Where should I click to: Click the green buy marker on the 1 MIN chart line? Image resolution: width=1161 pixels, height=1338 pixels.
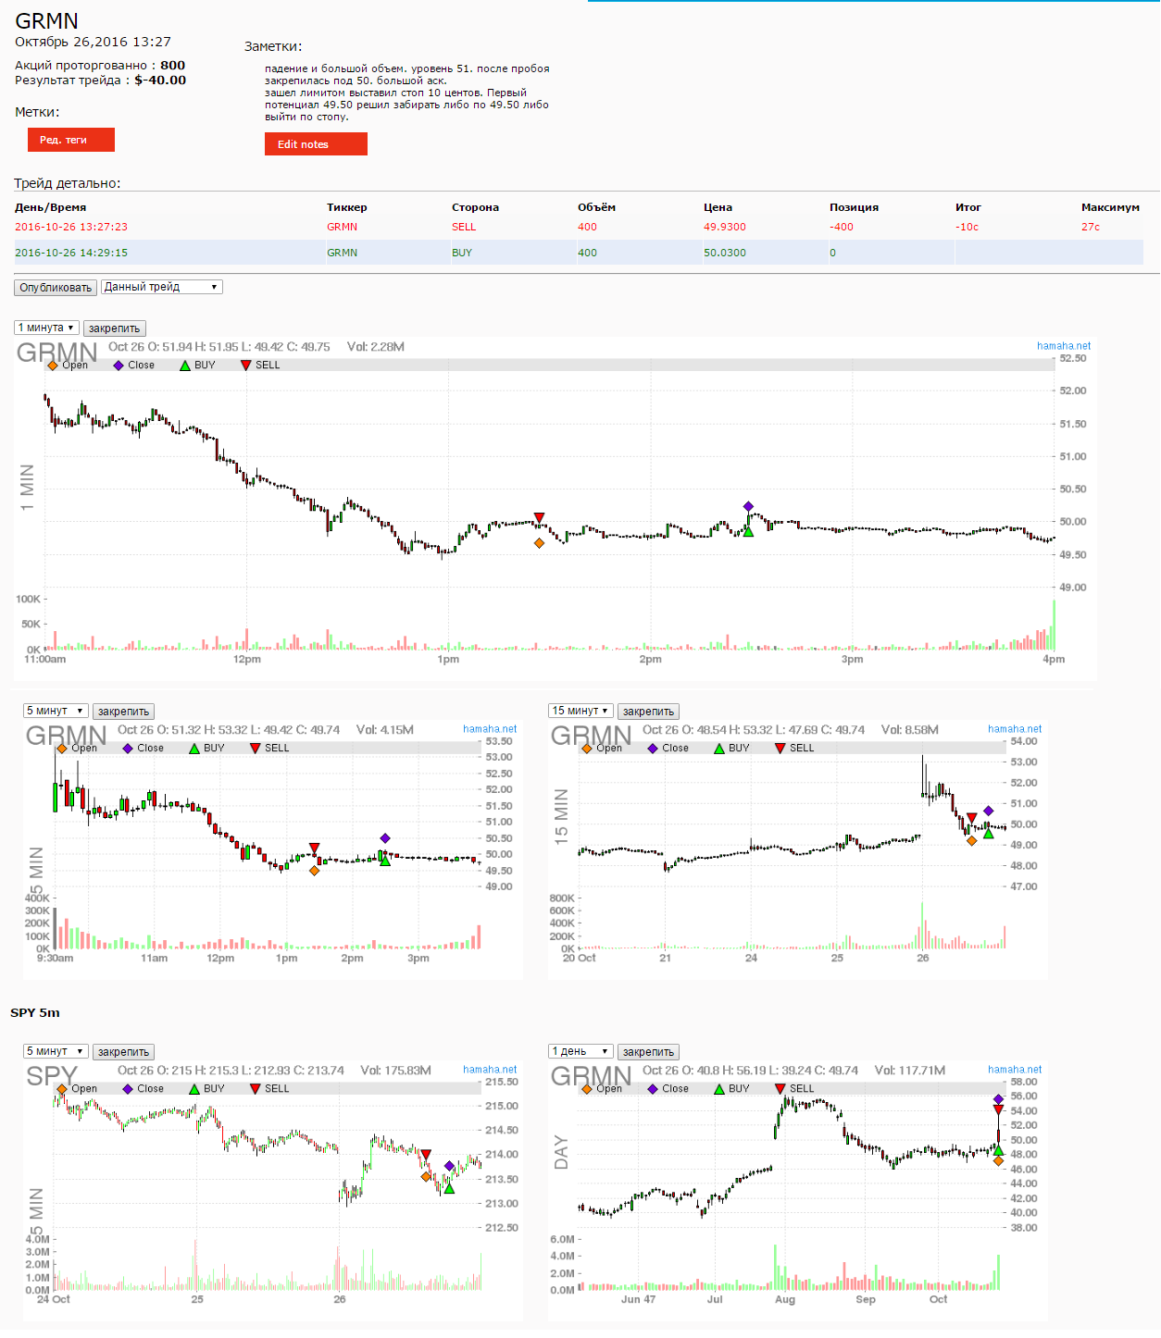[748, 531]
